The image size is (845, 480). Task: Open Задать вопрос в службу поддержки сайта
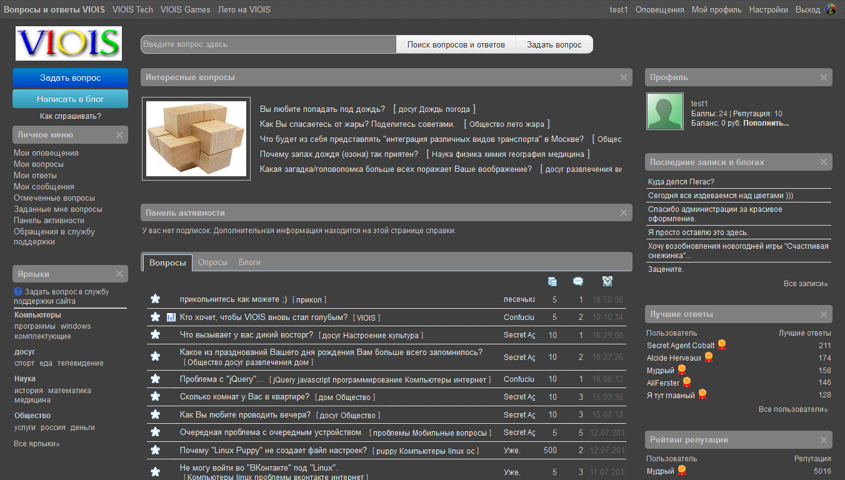click(x=61, y=296)
